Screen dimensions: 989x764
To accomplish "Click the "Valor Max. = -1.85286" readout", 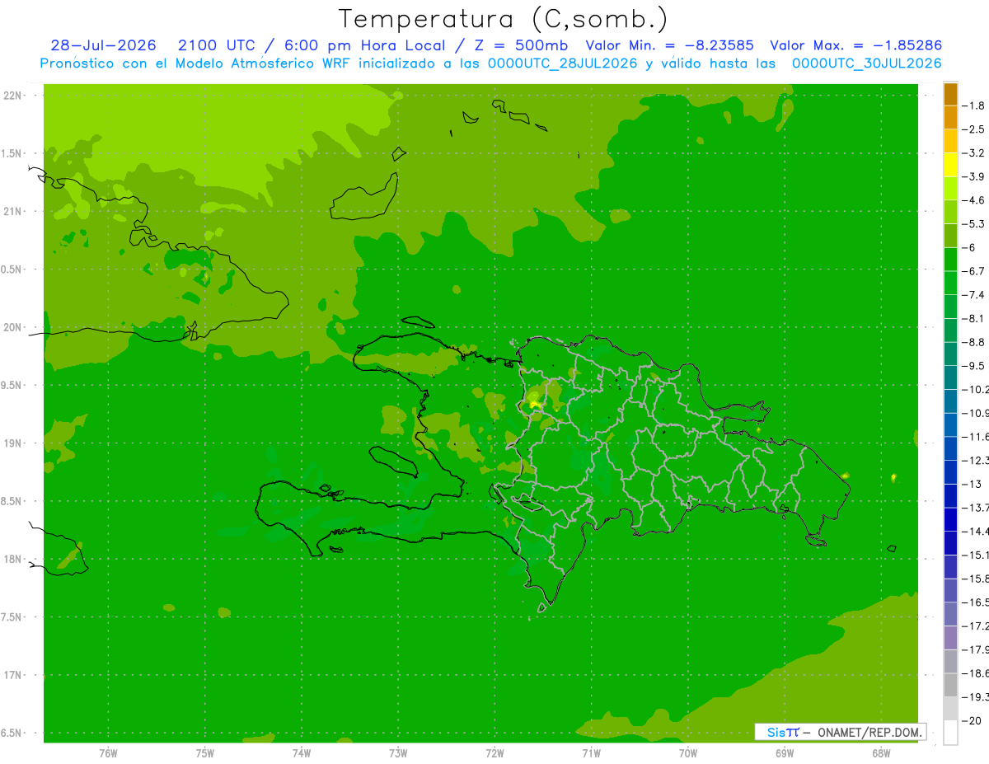I will 856,45.
